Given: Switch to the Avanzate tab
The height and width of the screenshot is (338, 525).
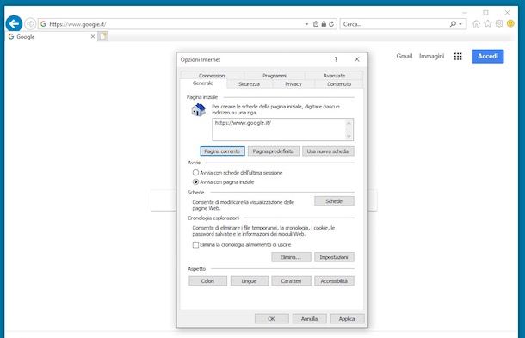Looking at the screenshot, I should coord(334,76).
